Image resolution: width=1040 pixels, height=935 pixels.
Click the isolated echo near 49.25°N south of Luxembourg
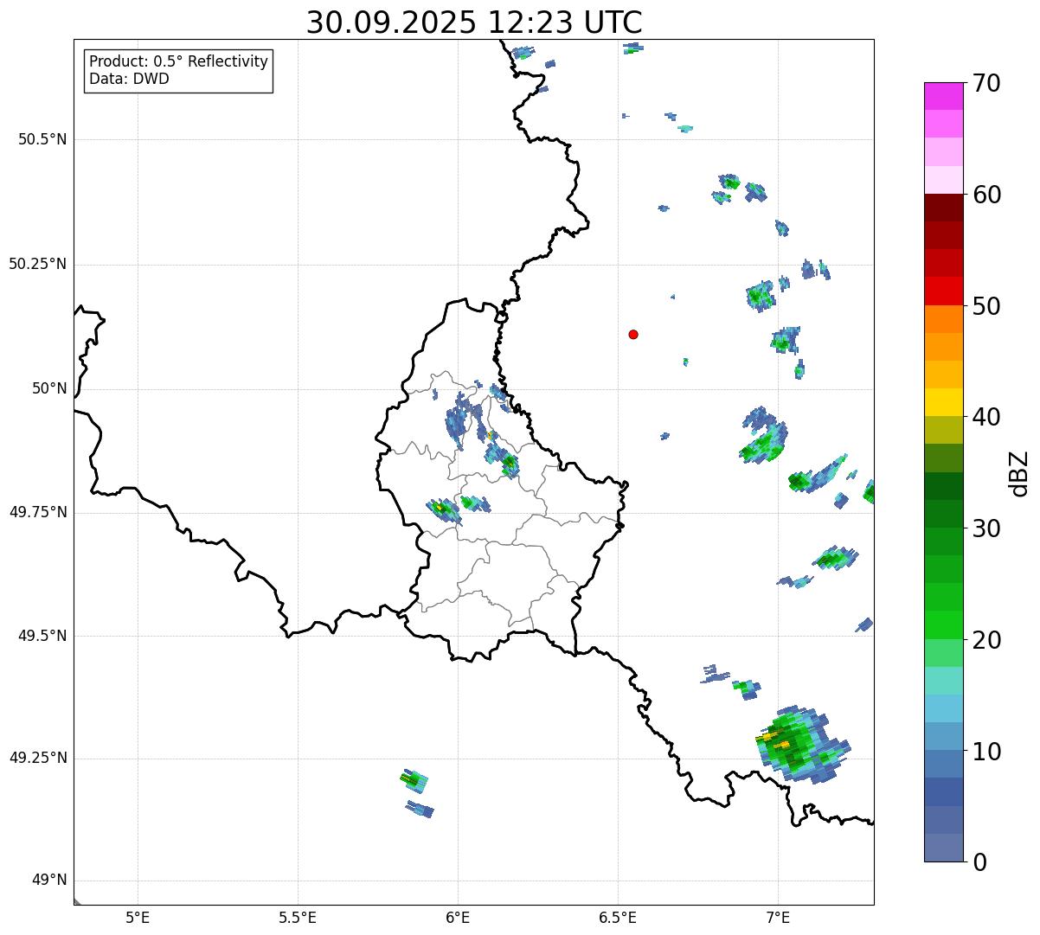pos(414,781)
